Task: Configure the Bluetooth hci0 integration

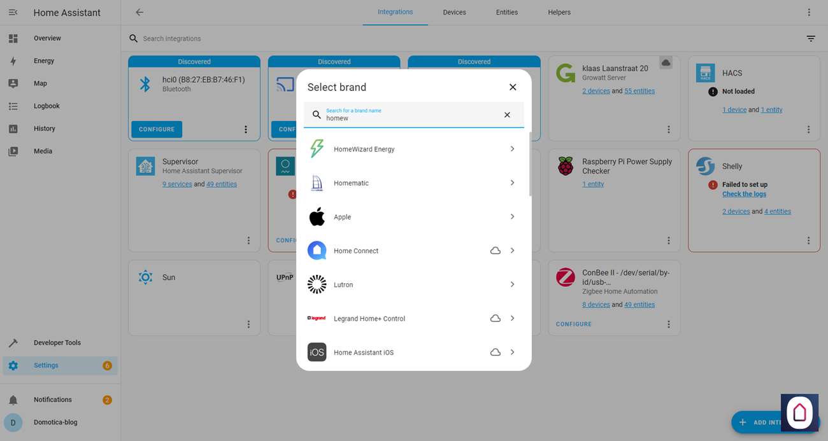Action: (x=157, y=129)
